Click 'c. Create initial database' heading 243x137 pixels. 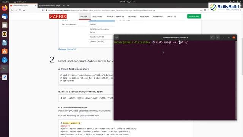pyautogui.click(x=73, y=107)
